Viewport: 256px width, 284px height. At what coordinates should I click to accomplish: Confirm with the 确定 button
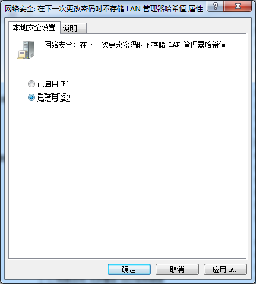pos(129,269)
